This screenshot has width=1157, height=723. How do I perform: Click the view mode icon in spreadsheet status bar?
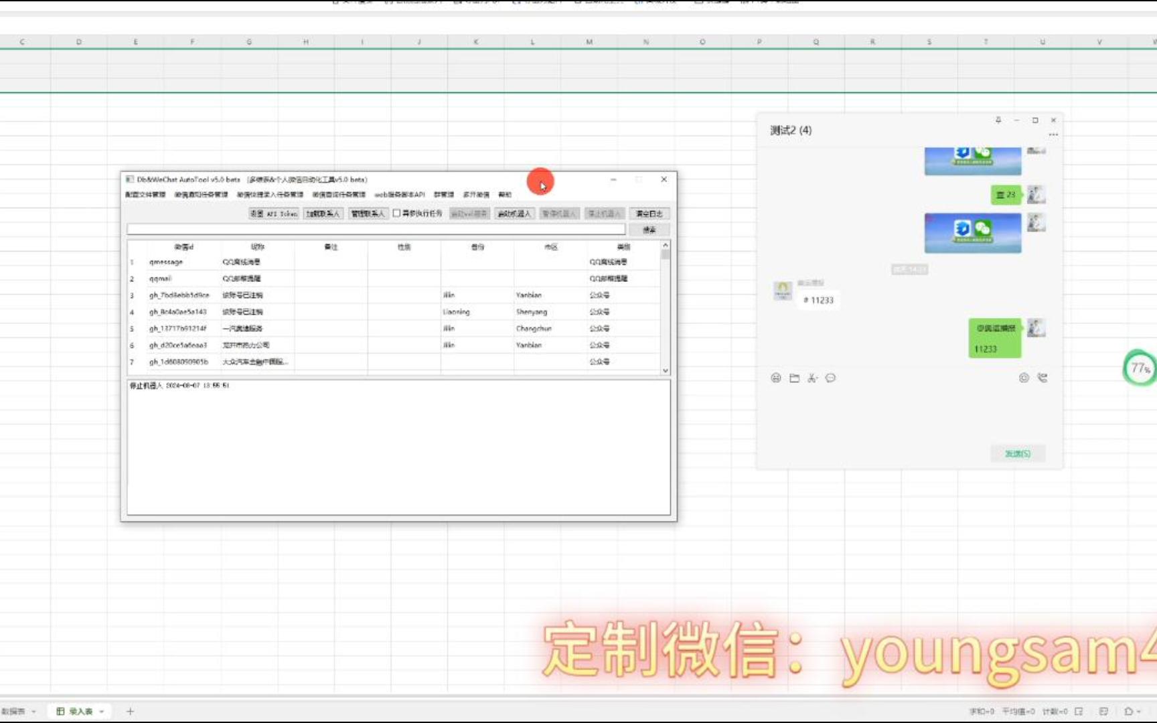(x=1079, y=711)
